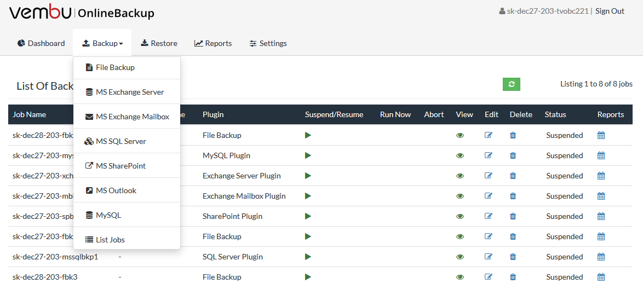Collapse the Backup dropdown menu
The image size is (643, 301).
(x=102, y=43)
